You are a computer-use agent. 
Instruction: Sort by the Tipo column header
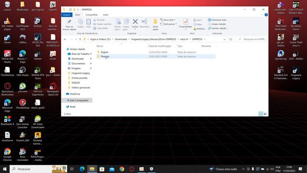click(x=180, y=46)
